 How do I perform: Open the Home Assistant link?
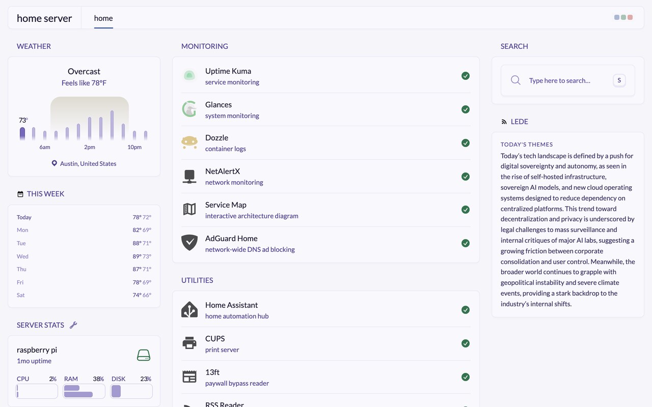coord(231,305)
